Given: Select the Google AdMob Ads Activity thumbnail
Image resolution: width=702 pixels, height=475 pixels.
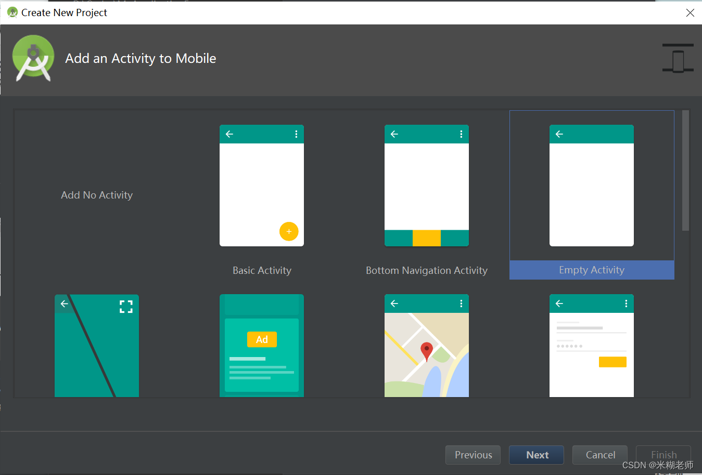Looking at the screenshot, I should pyautogui.click(x=262, y=346).
